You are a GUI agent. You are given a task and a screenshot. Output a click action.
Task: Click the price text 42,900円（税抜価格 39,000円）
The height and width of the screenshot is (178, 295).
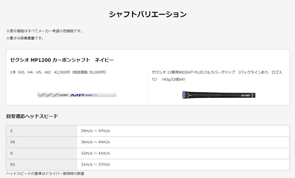point(81,73)
